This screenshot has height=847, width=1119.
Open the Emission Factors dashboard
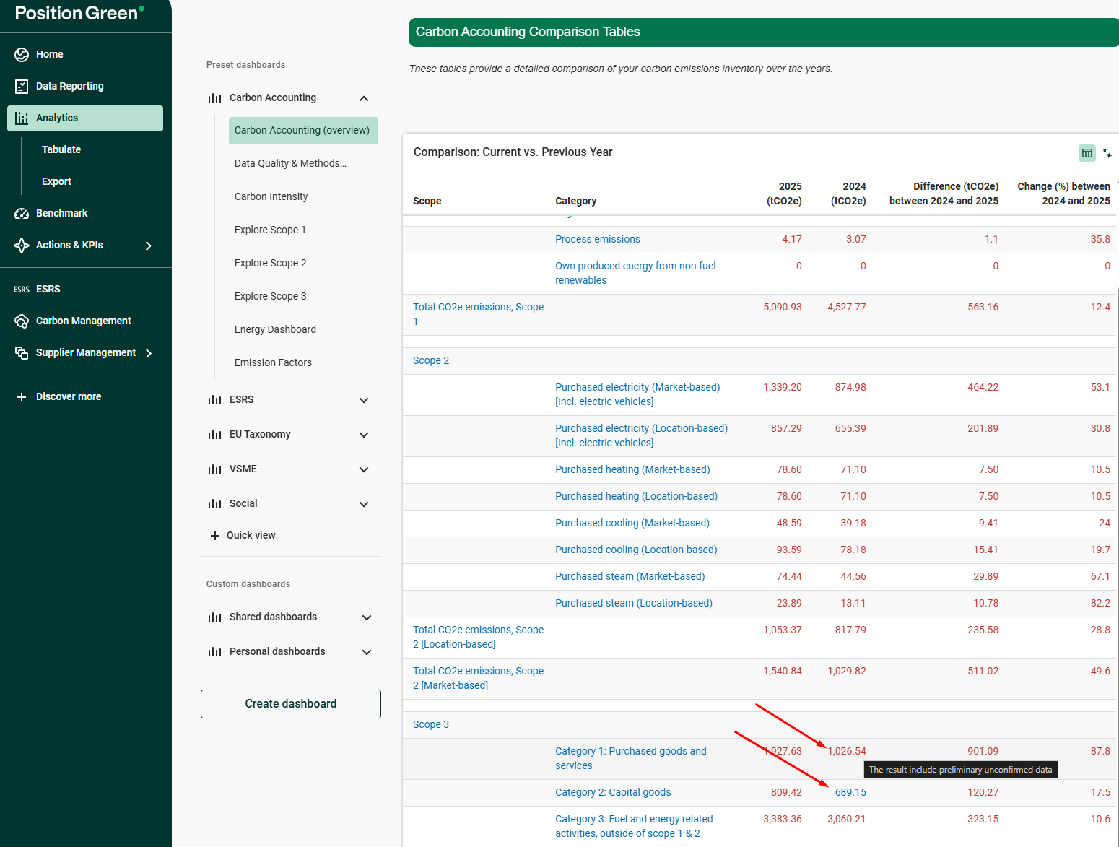coord(273,362)
